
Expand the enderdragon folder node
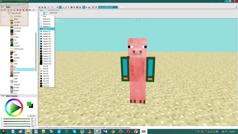tap(10, 16)
